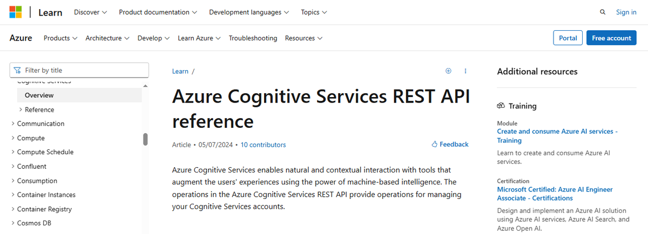Go to the Learn home link
The width and height of the screenshot is (648, 234).
50,12
